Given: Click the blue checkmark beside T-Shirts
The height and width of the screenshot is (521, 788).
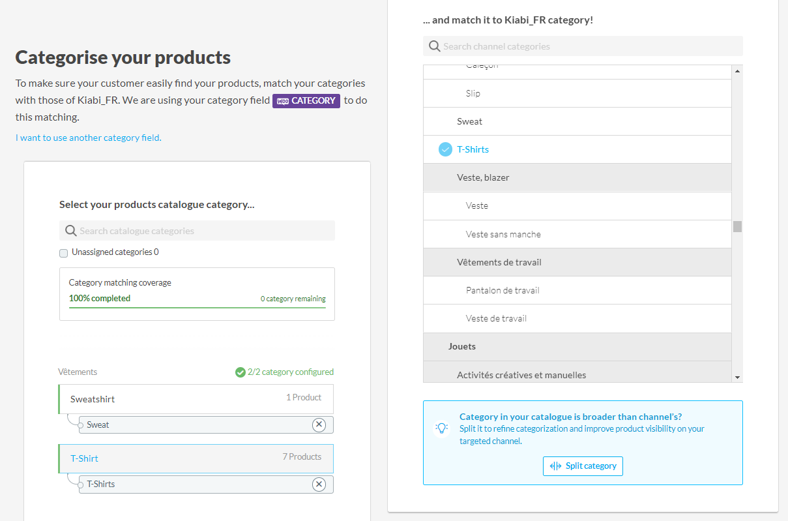Looking at the screenshot, I should tap(445, 149).
